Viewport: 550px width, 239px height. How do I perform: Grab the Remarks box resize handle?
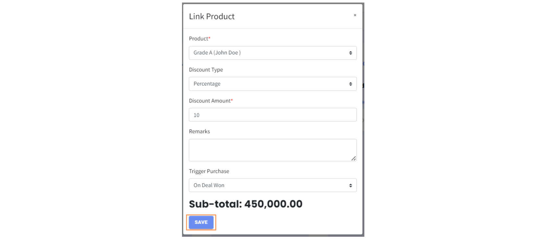[x=353, y=158]
